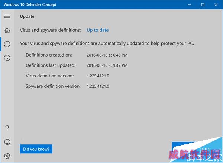
Task: Click the "Did you know?" button
Action: 36,149
